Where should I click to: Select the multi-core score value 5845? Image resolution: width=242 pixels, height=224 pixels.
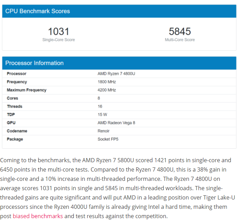click(180, 31)
